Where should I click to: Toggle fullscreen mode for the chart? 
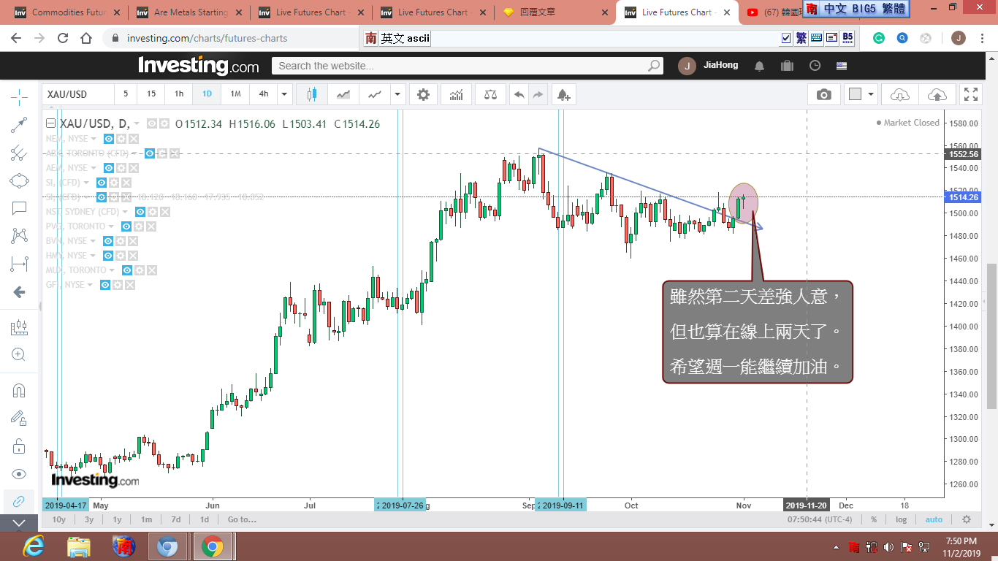(970, 94)
